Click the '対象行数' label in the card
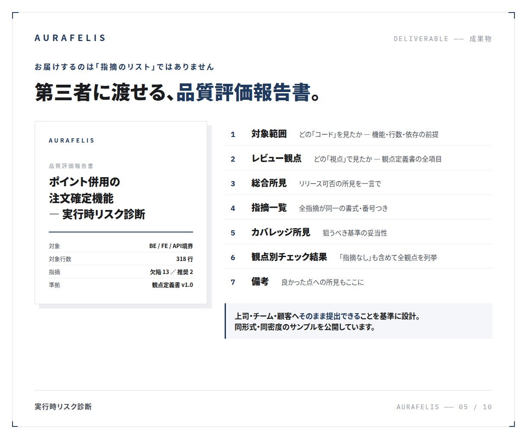 60,259
